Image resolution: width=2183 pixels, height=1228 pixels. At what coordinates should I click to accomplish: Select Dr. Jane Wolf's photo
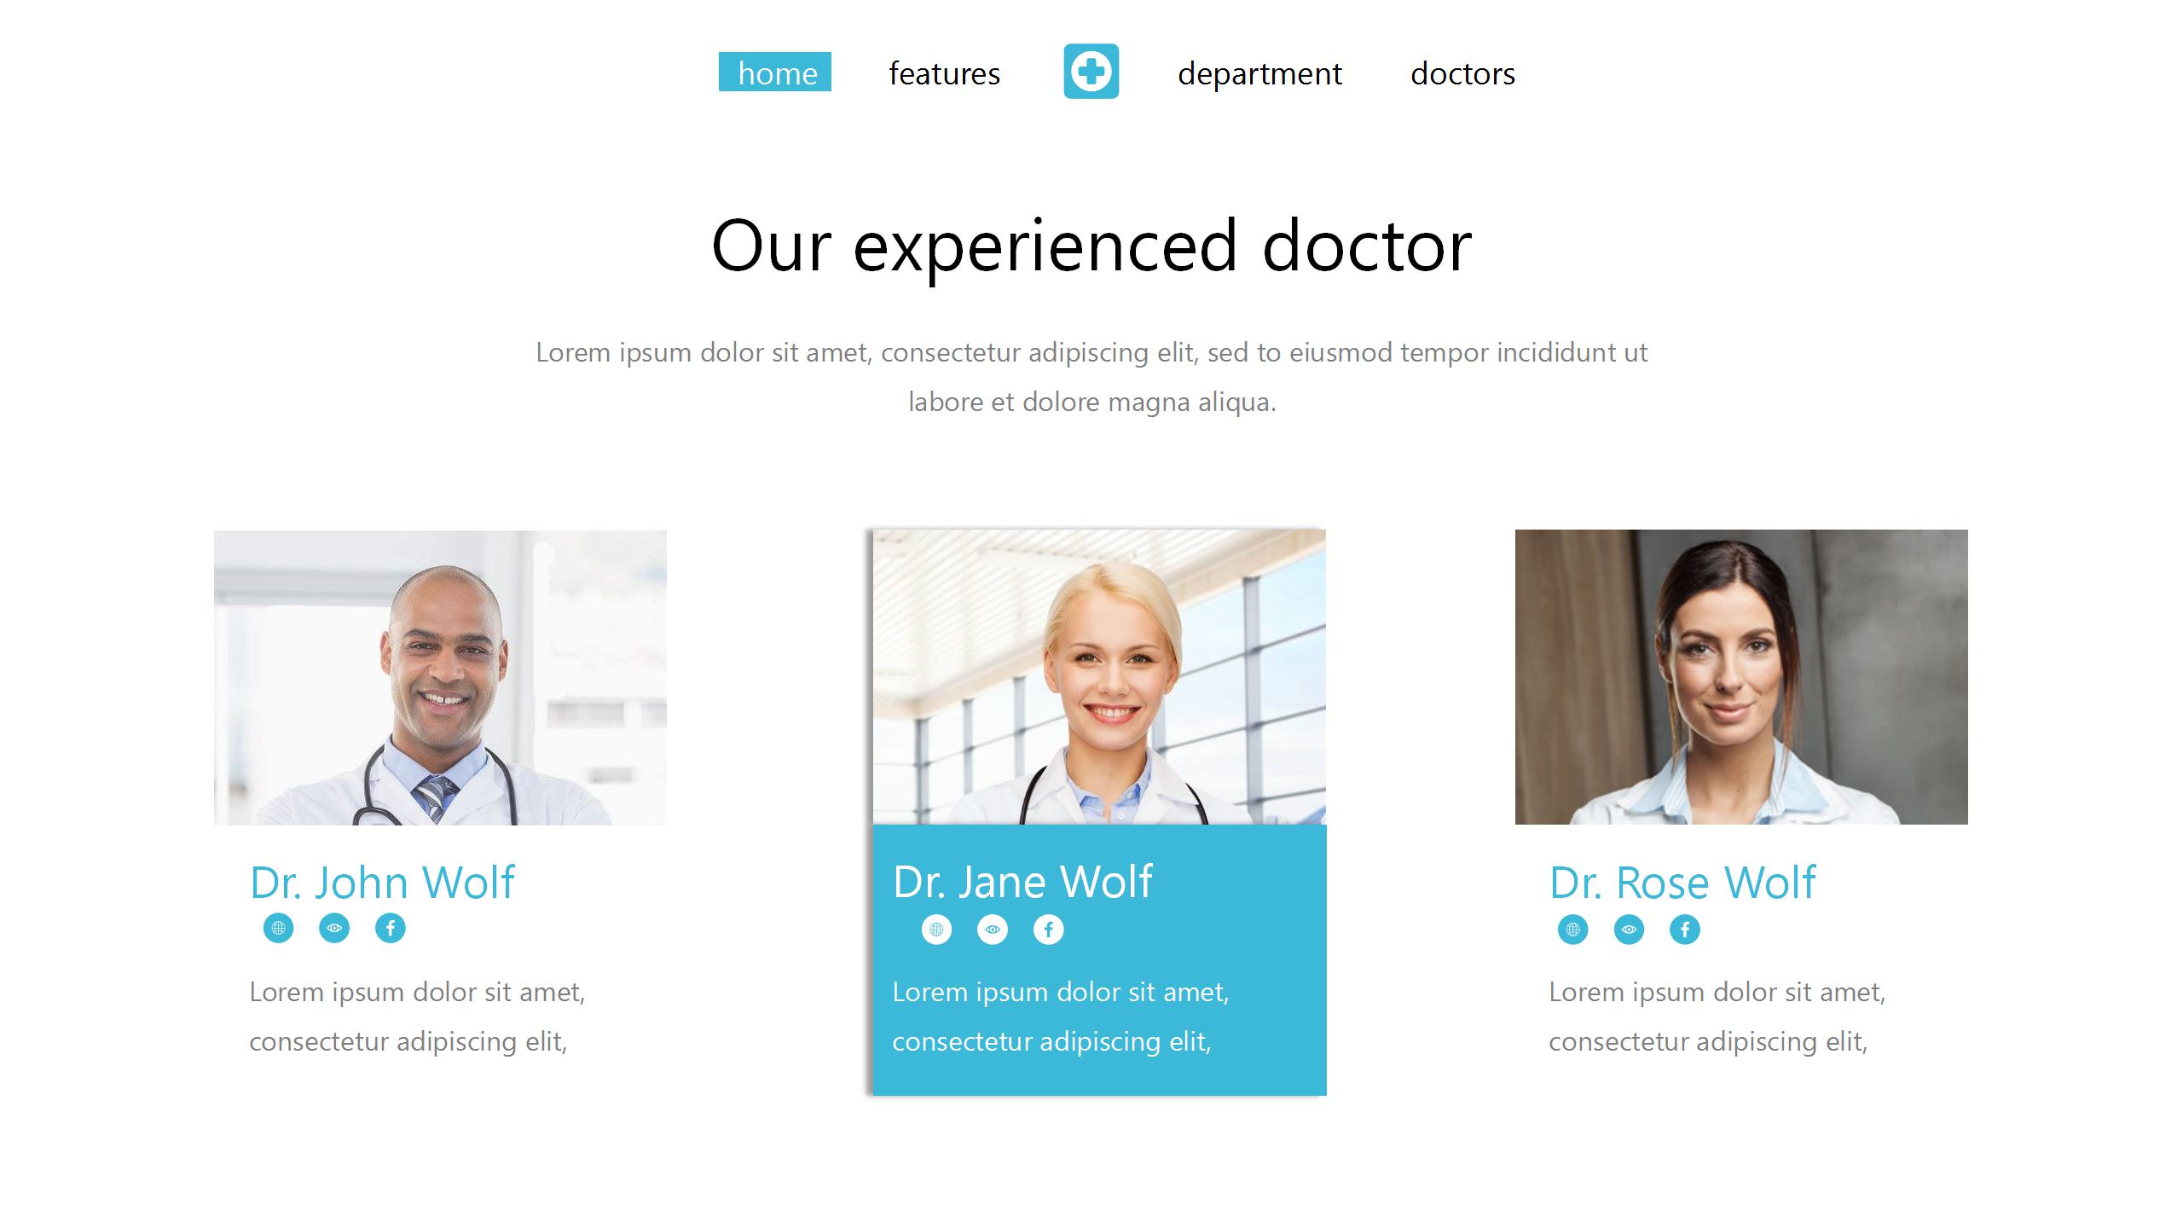tap(1099, 677)
